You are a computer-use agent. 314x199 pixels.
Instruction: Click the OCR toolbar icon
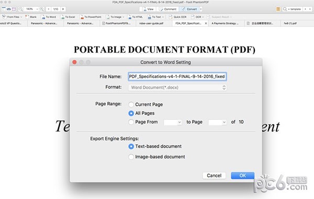tap(193, 17)
